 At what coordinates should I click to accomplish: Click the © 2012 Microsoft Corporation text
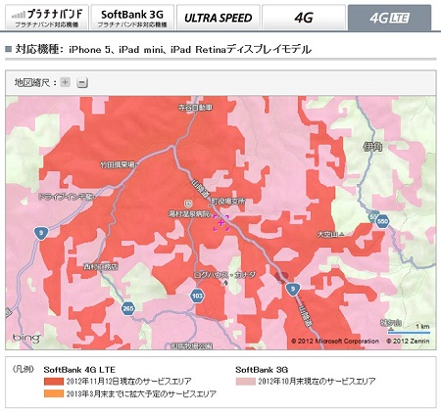(335, 341)
